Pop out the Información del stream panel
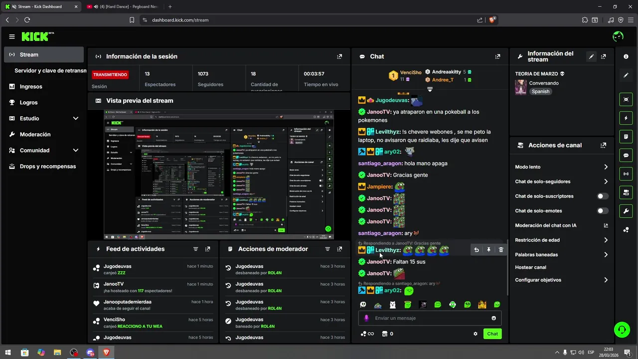 pyautogui.click(x=604, y=57)
